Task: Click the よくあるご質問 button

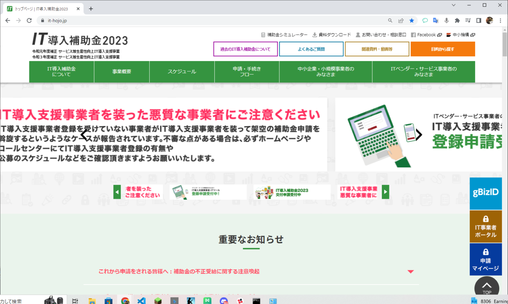Action: 311,49
